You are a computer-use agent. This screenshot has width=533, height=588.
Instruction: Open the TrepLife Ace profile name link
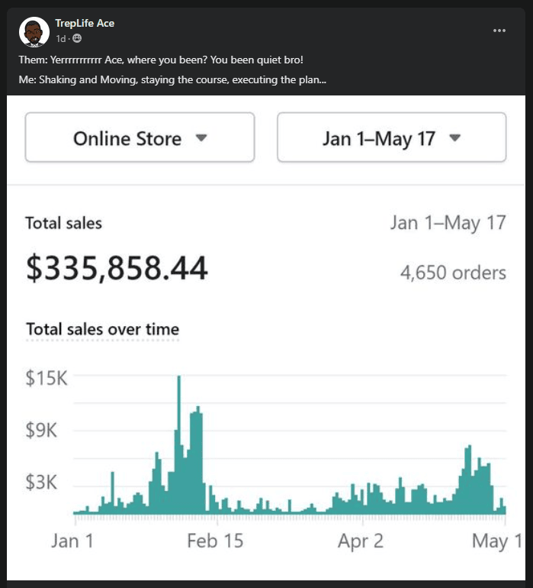(85, 23)
